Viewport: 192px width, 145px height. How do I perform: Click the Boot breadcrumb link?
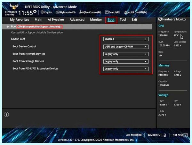point(14,27)
